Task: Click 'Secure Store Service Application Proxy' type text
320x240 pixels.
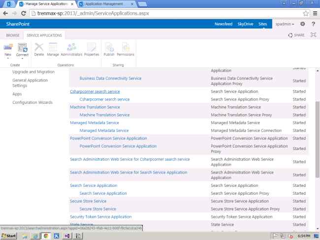Action: 245,209
